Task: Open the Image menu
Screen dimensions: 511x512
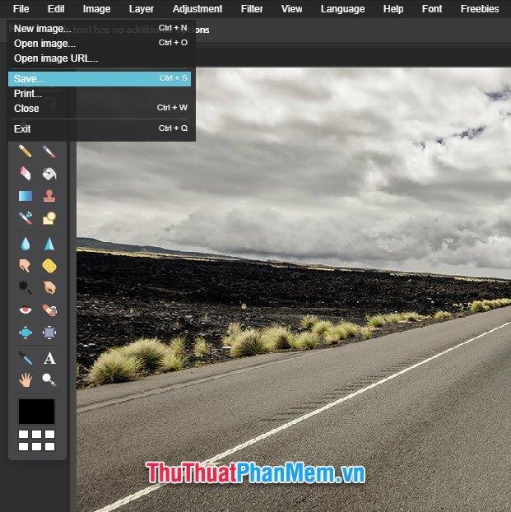Action: (x=96, y=9)
